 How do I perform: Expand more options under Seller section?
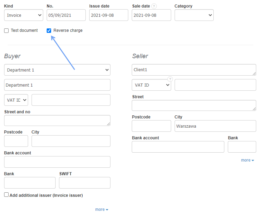pos(247,160)
